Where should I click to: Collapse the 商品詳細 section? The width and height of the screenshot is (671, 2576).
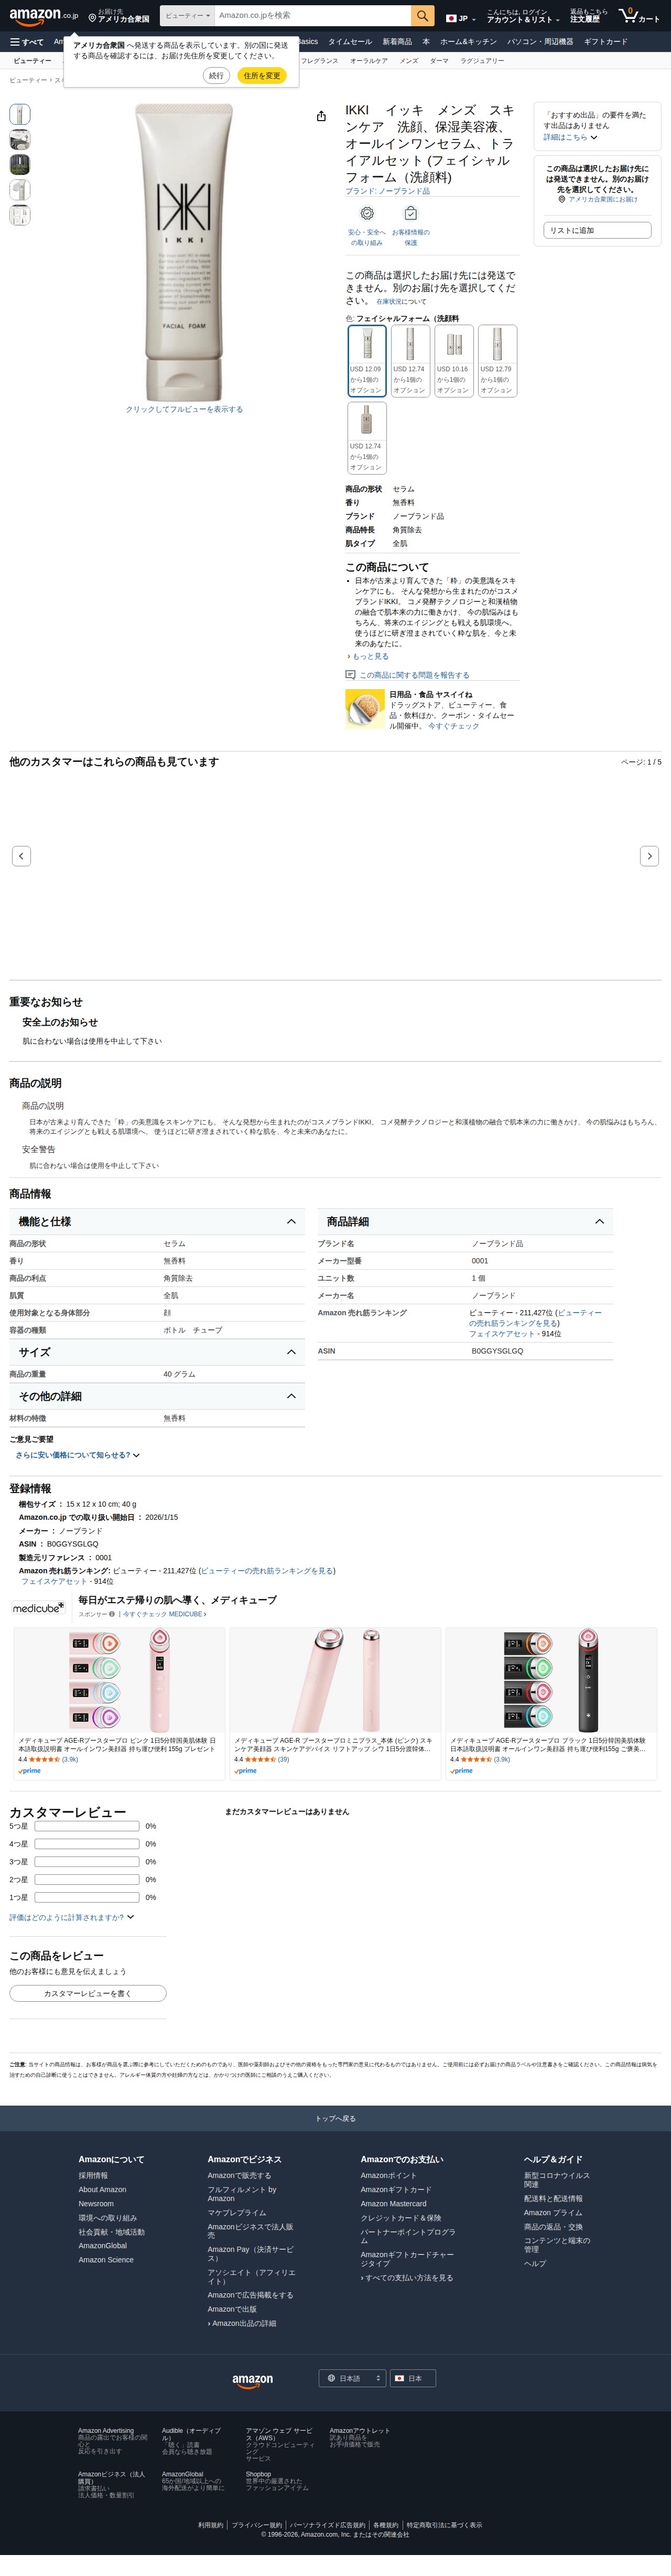(465, 1221)
